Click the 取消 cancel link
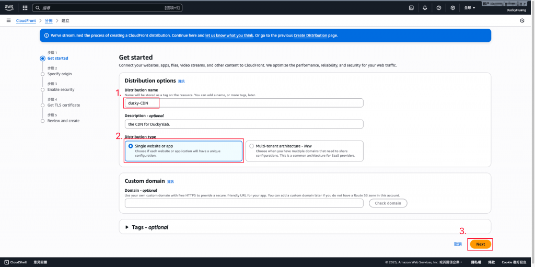 [x=458, y=245]
